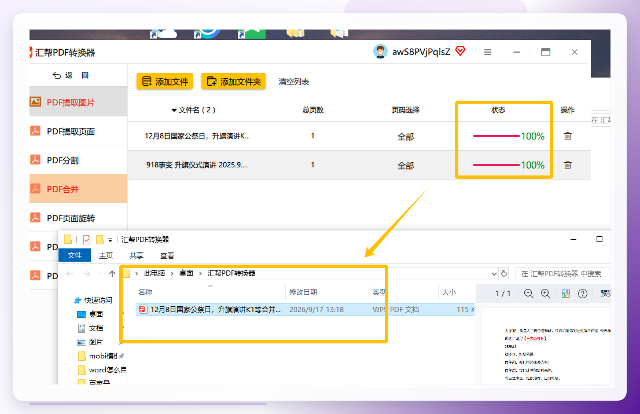The image size is (640, 414).
Task: Click the progress bar of 918事变 row
Action: 496,165
